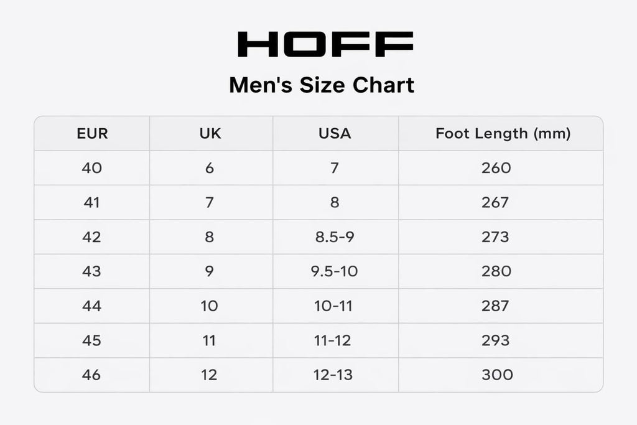Click the USA column header
The image size is (637, 425).
point(335,133)
